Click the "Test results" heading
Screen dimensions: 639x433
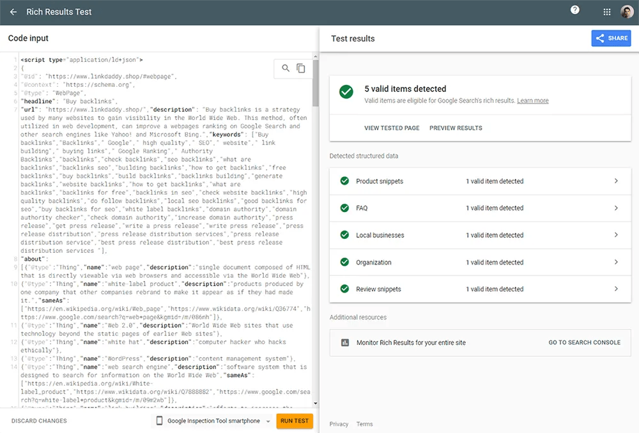pos(353,38)
